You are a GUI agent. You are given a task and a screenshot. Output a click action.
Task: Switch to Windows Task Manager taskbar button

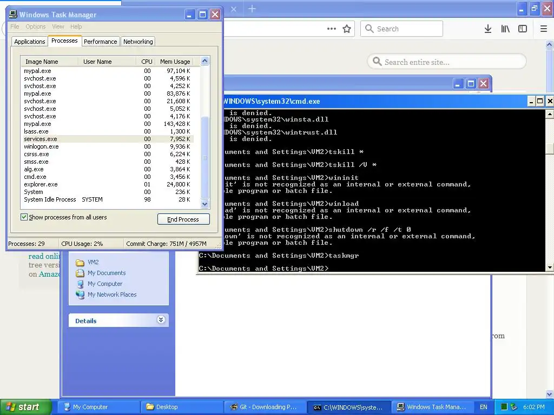tap(432, 407)
